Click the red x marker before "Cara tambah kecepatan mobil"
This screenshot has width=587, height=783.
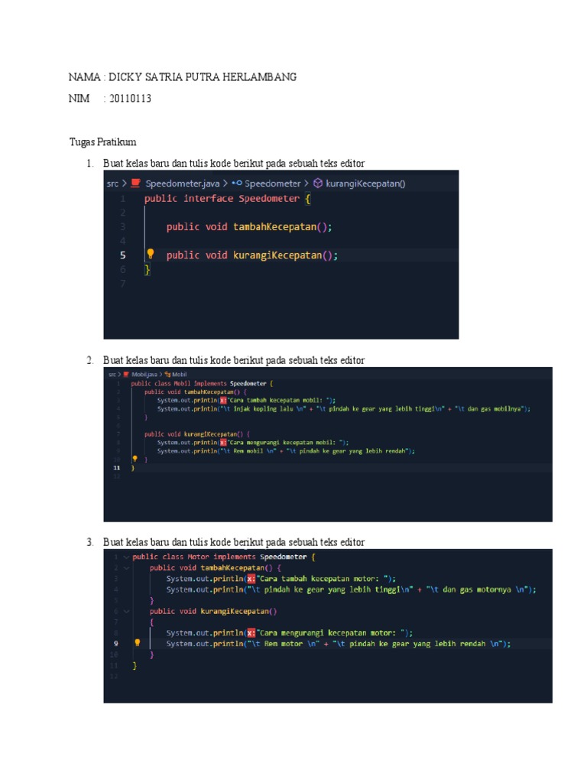click(x=223, y=401)
